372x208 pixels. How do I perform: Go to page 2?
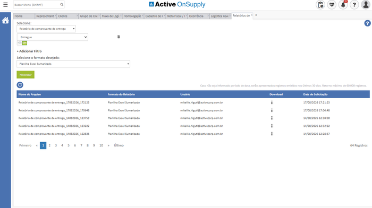pos(49,145)
